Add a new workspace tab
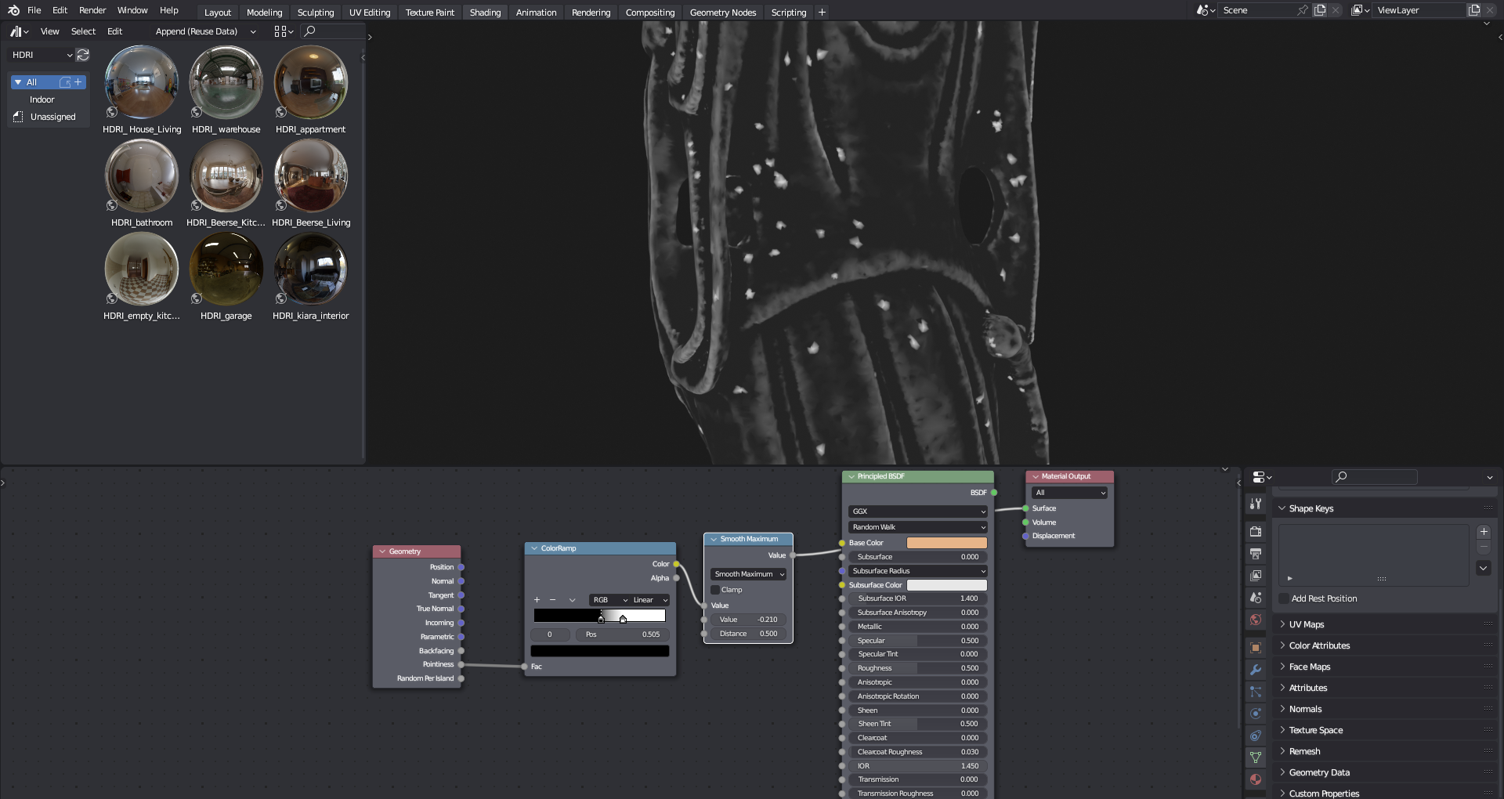This screenshot has width=1504, height=799. (822, 13)
